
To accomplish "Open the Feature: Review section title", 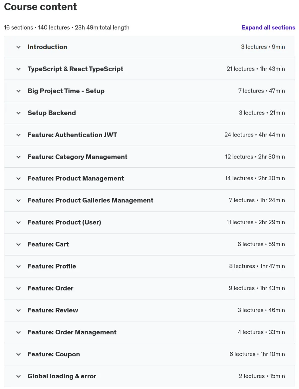I will 53,310.
